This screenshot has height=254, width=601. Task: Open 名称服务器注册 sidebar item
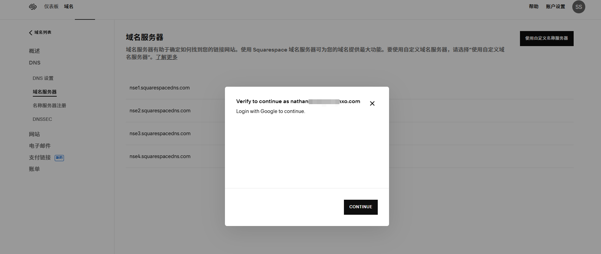50,105
